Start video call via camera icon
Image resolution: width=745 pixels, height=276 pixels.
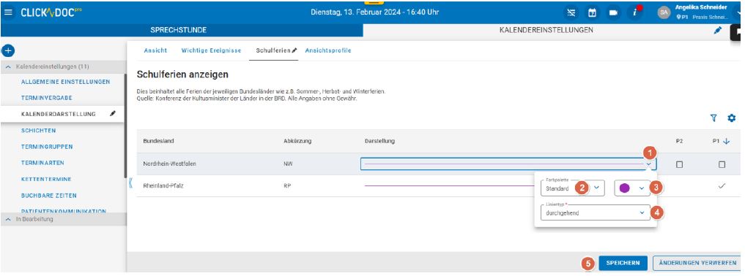click(x=613, y=13)
